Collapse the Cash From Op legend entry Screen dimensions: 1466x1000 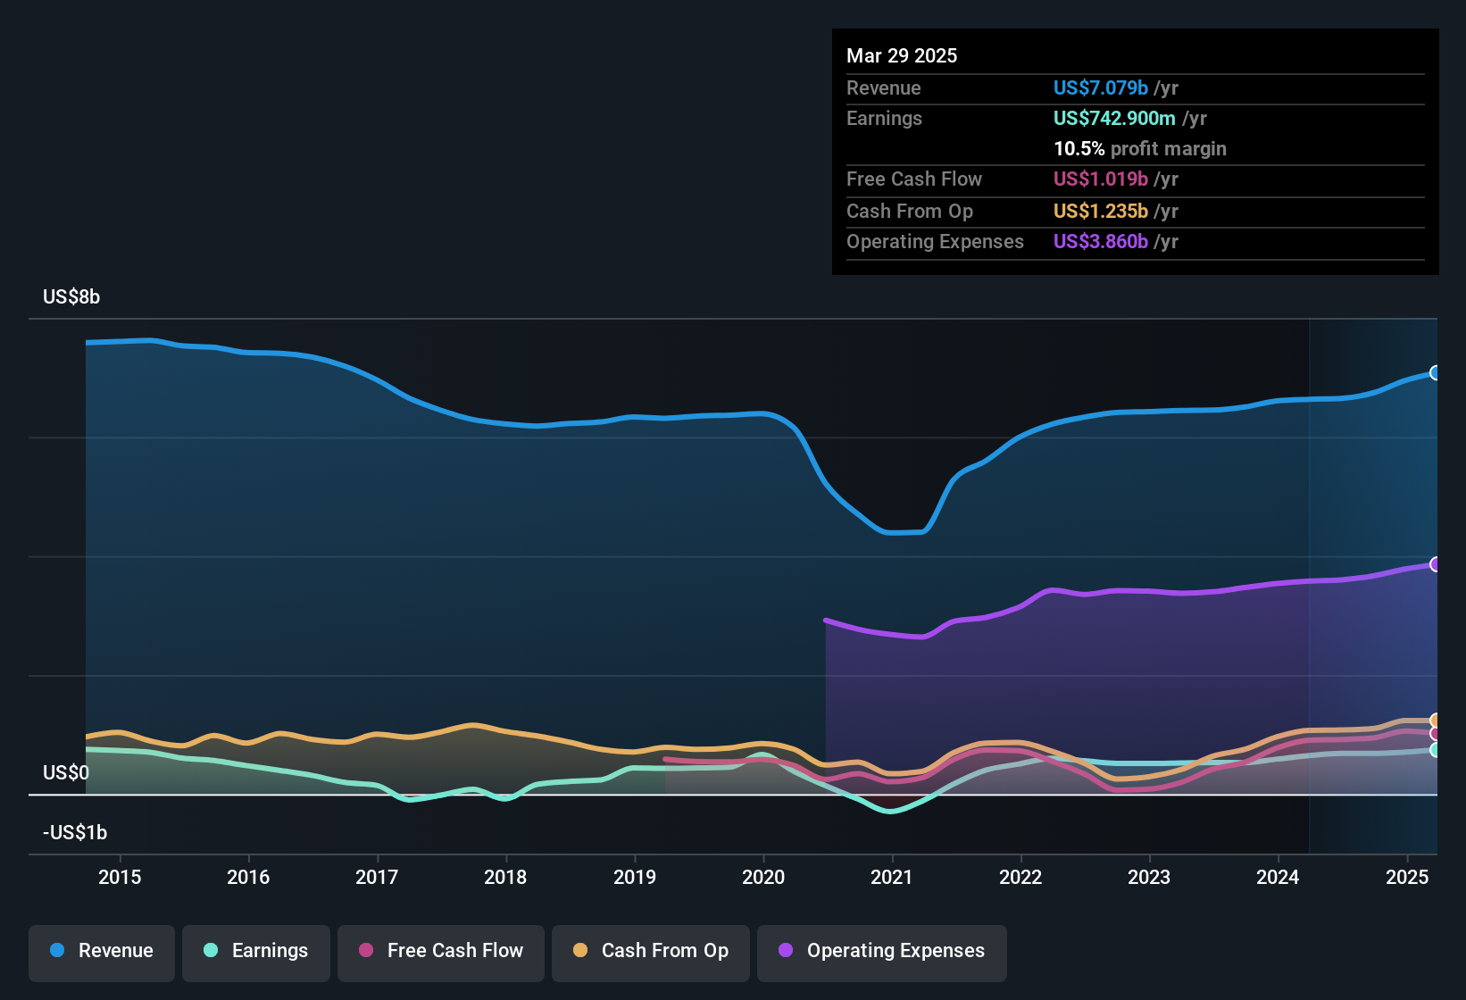point(650,951)
